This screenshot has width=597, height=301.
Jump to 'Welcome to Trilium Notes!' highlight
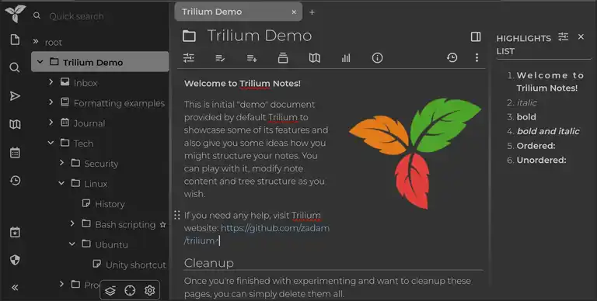[x=550, y=81]
